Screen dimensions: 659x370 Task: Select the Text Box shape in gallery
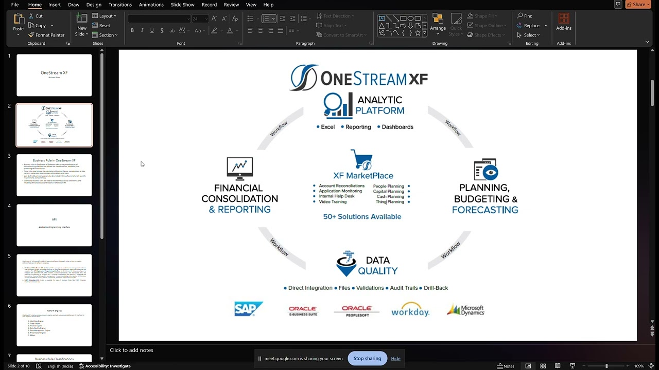381,18
